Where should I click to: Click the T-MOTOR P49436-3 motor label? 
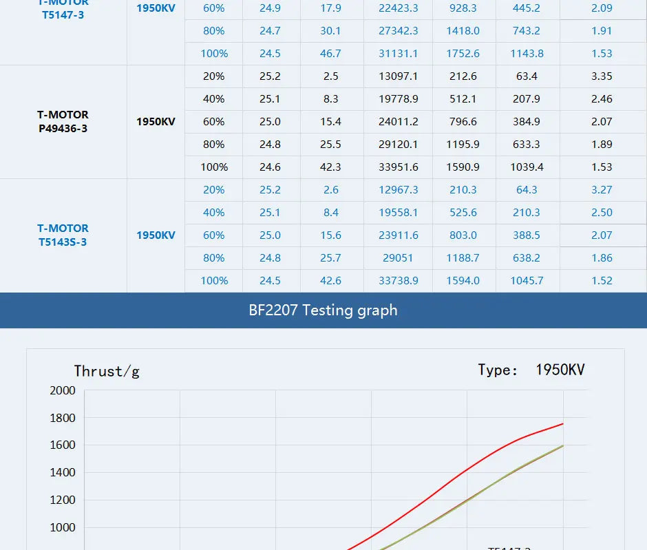pos(63,121)
